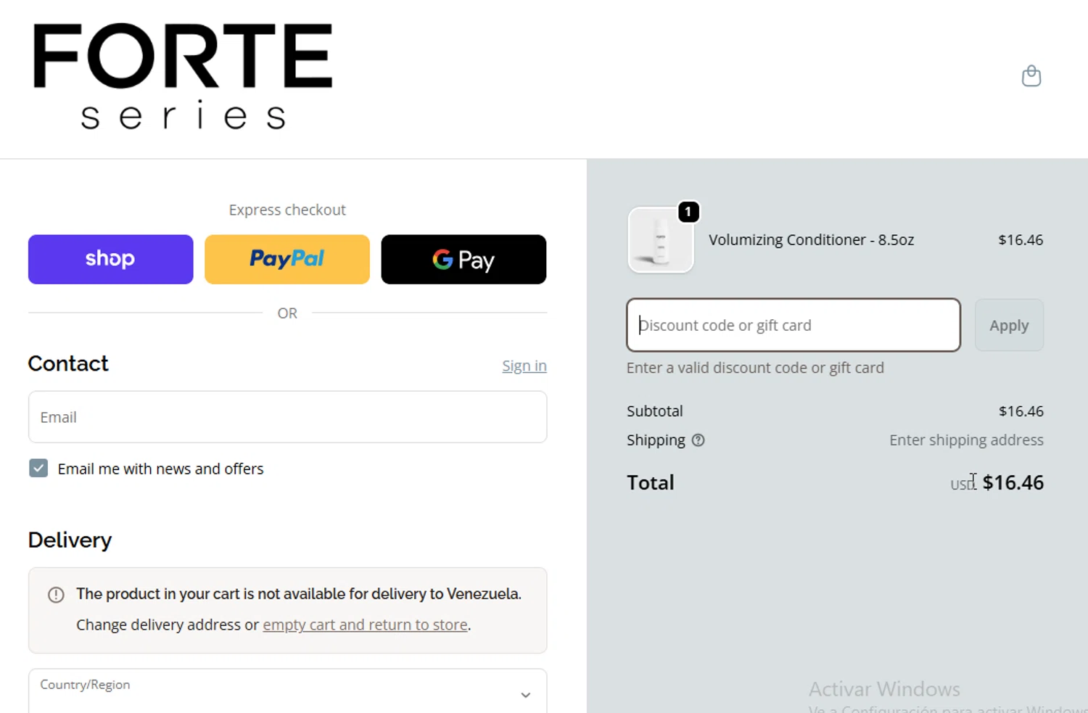Uncheck Email me with news and offers
Image resolution: width=1088 pixels, height=713 pixels.
tap(38, 468)
